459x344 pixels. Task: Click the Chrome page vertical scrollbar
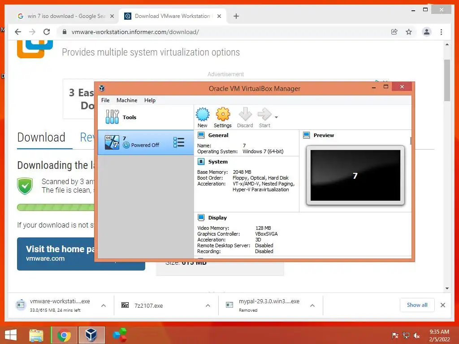pyautogui.click(x=447, y=80)
